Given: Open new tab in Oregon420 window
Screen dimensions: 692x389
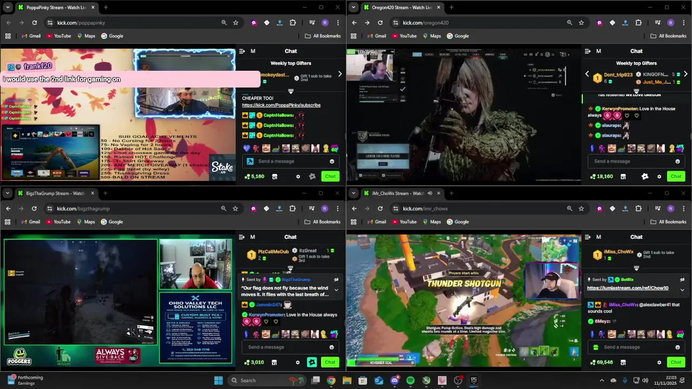Looking at the screenshot, I should 451,8.
